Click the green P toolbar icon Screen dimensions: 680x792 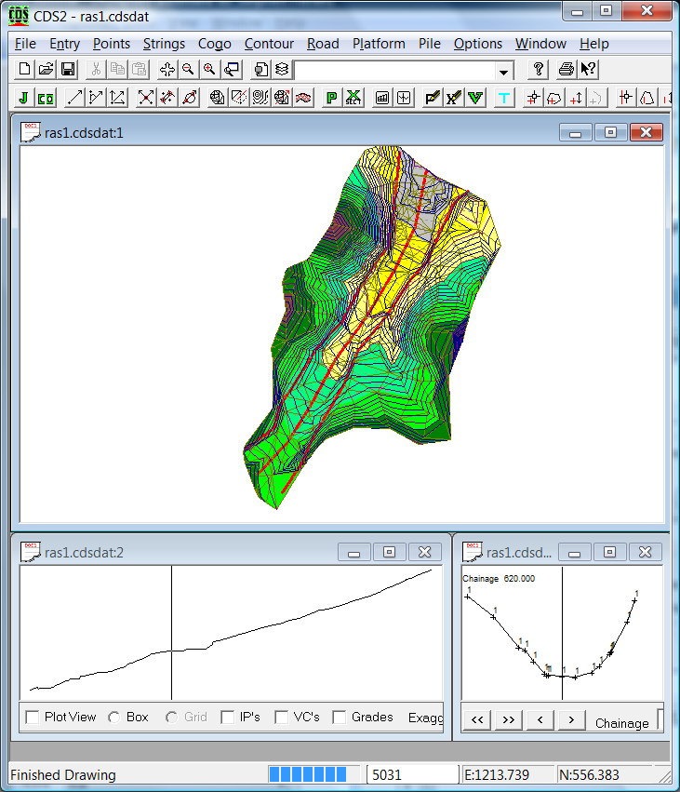coord(331,98)
